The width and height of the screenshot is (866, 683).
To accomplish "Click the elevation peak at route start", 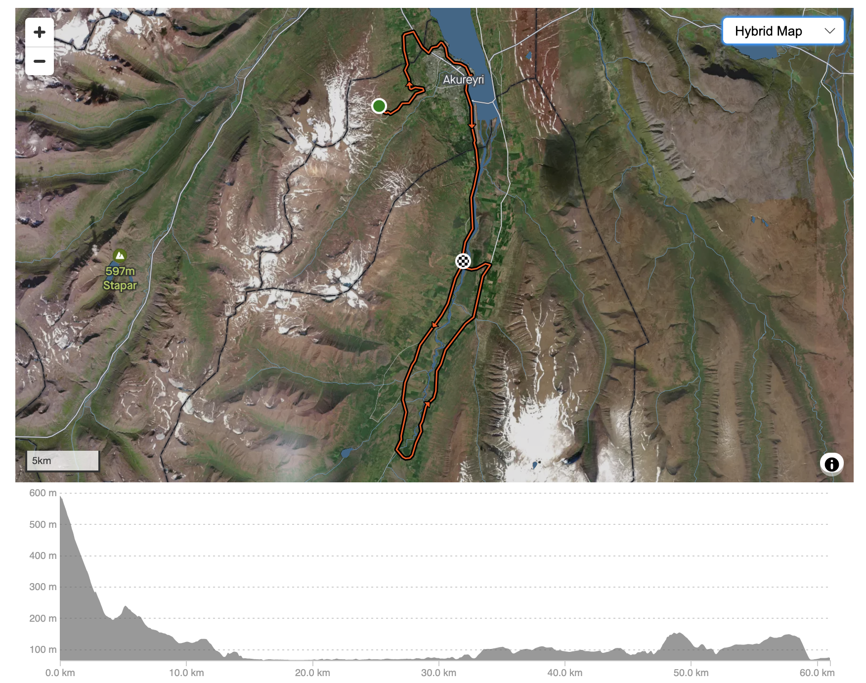I will [x=61, y=497].
